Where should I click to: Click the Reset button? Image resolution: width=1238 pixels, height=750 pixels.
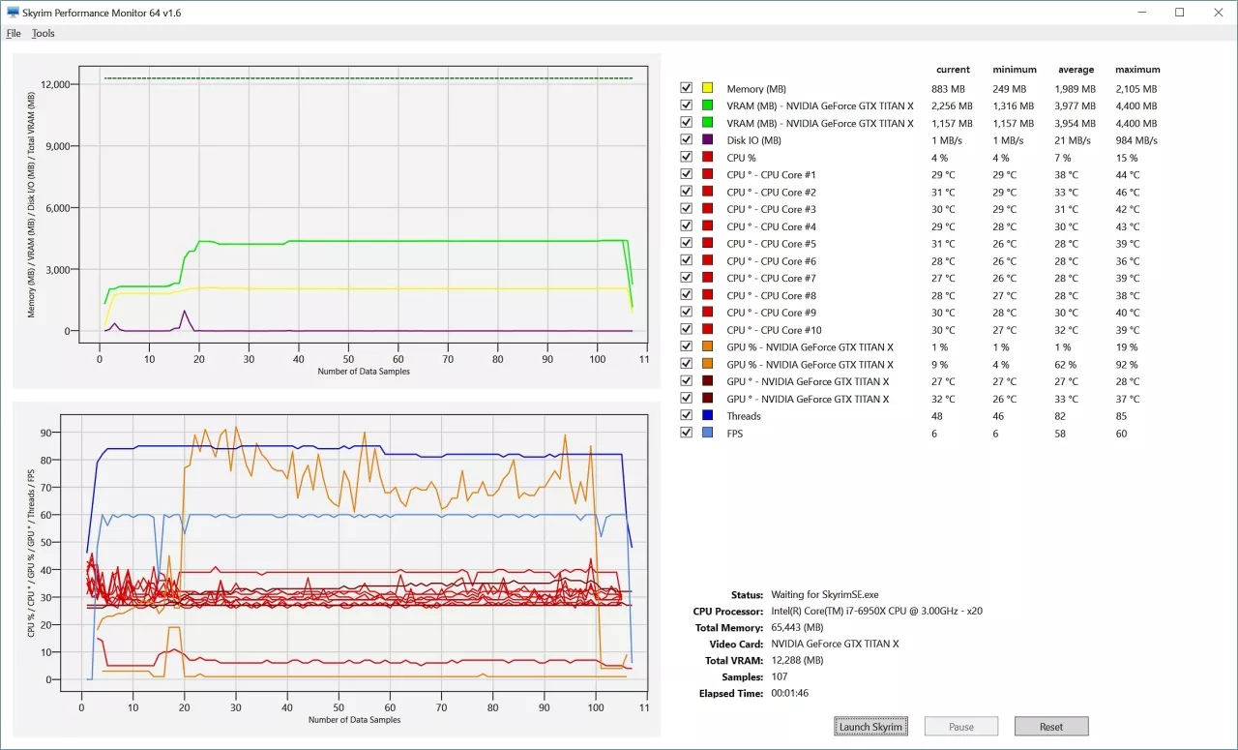1051,727
